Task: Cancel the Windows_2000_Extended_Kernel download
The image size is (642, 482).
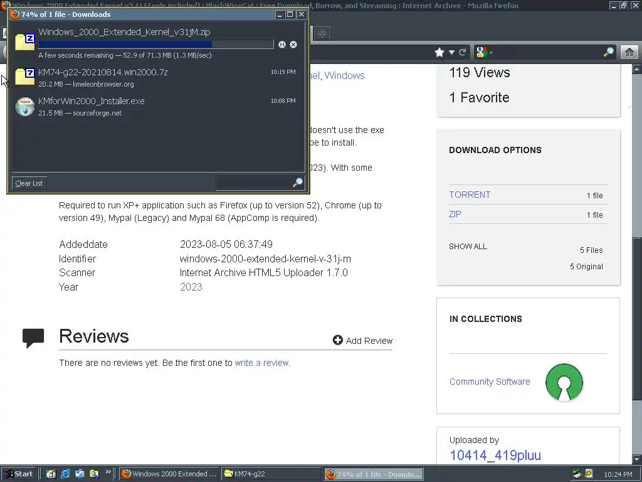Action: 293,45
